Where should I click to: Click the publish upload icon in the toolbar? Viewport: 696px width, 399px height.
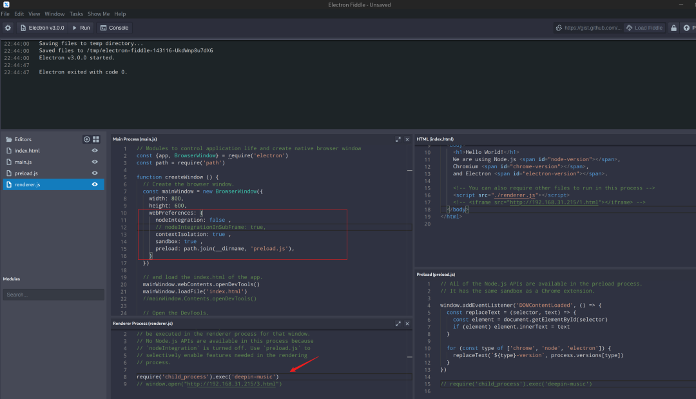click(688, 28)
